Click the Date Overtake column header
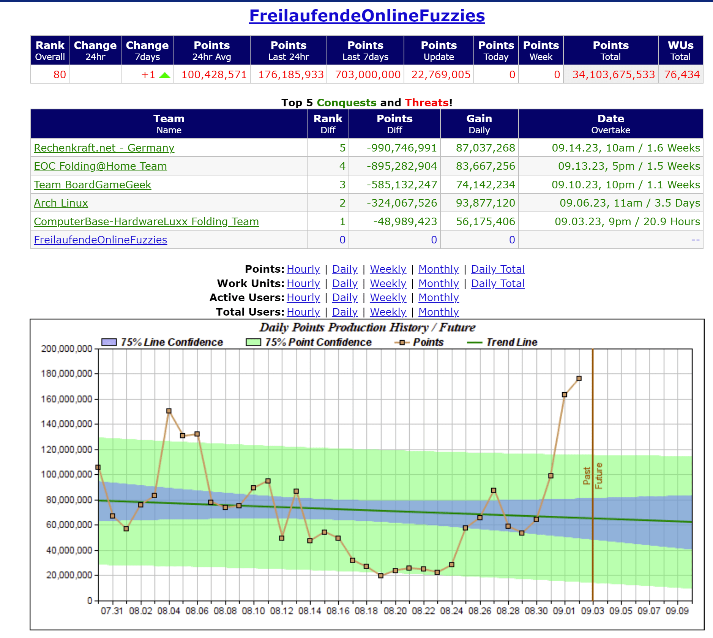Image resolution: width=713 pixels, height=638 pixels. (x=610, y=124)
